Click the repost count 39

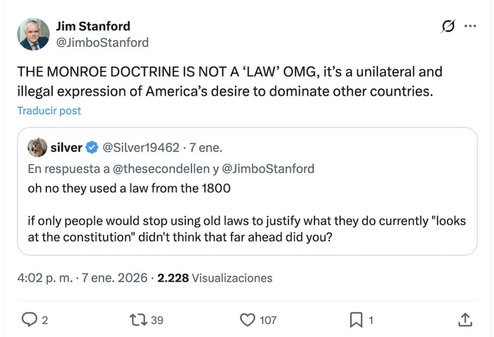157,320
